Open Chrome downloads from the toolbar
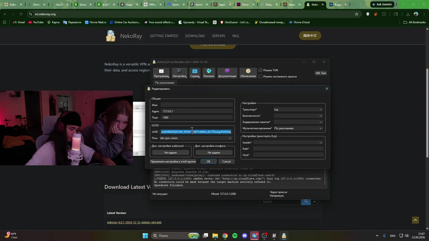The height and width of the screenshot is (241, 429). pyautogui.click(x=408, y=14)
